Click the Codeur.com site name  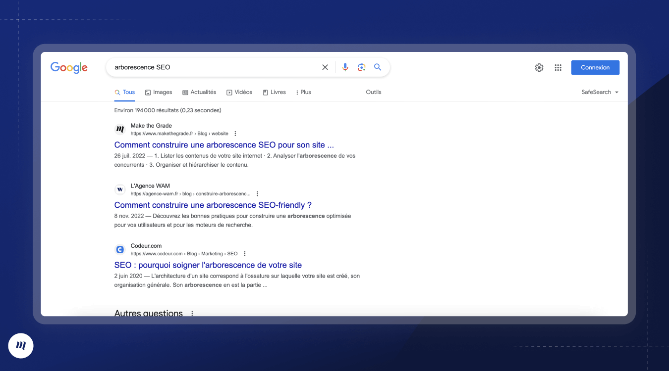point(146,246)
